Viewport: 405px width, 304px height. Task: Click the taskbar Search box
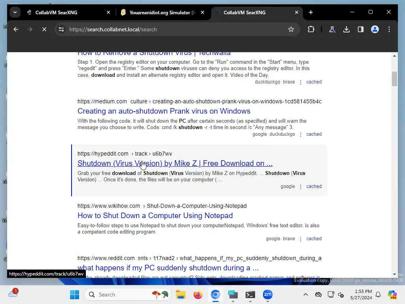[x=128, y=294]
